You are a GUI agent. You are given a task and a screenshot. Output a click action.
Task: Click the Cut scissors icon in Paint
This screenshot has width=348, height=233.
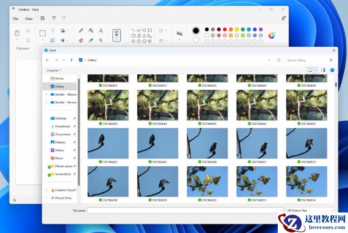pyautogui.click(x=28, y=30)
